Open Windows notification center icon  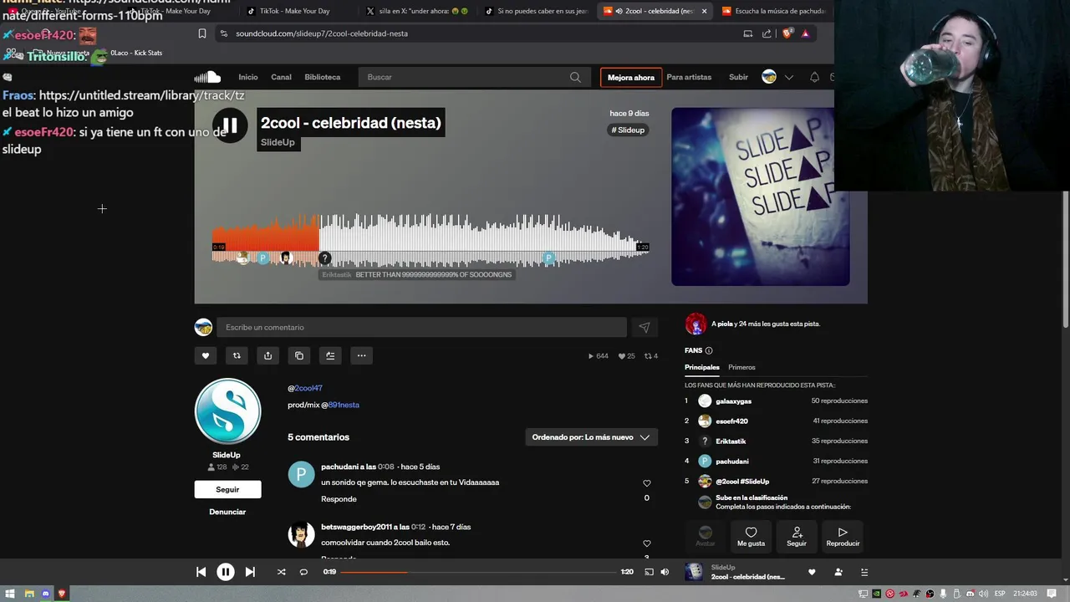click(1052, 594)
